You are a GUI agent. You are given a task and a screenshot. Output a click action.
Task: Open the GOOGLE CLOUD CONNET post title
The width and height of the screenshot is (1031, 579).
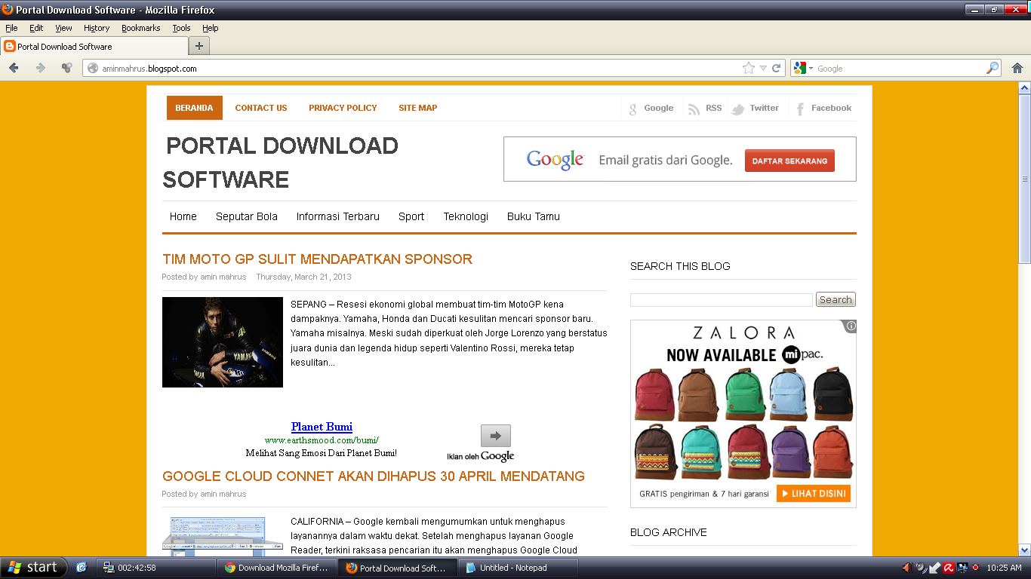pos(374,476)
